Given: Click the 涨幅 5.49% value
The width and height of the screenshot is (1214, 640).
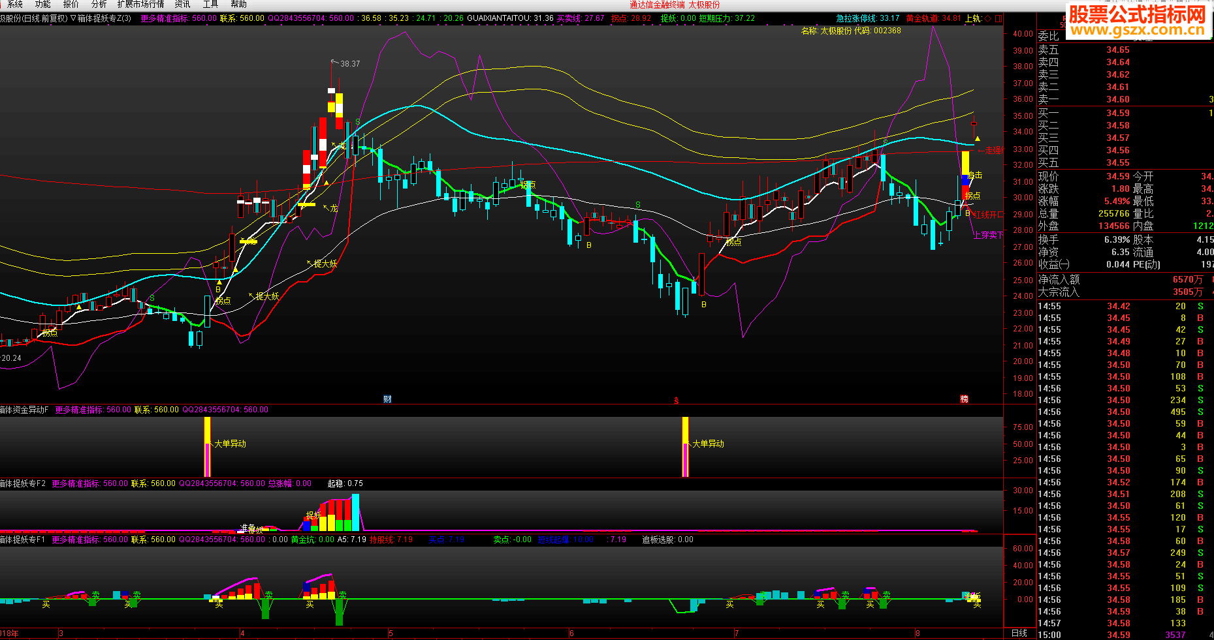Looking at the screenshot, I should 1117,201.
